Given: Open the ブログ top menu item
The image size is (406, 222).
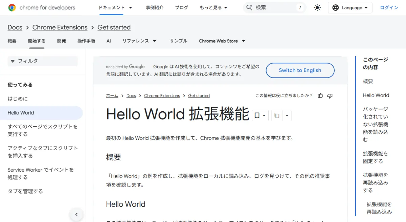Looking at the screenshot, I should (181, 7).
